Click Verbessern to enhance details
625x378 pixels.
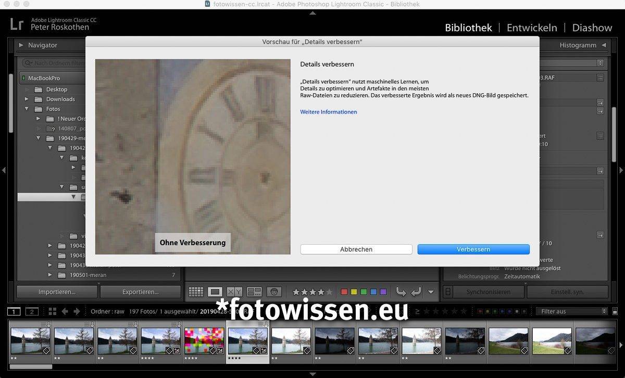[473, 249]
